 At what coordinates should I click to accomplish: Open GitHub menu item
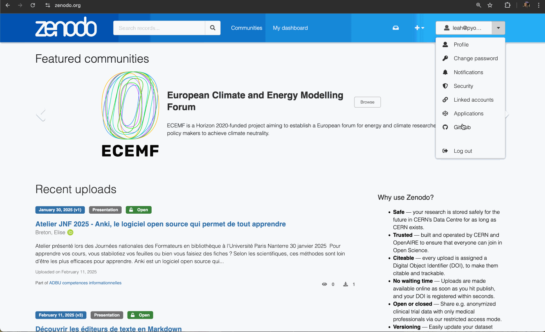click(x=470, y=127)
